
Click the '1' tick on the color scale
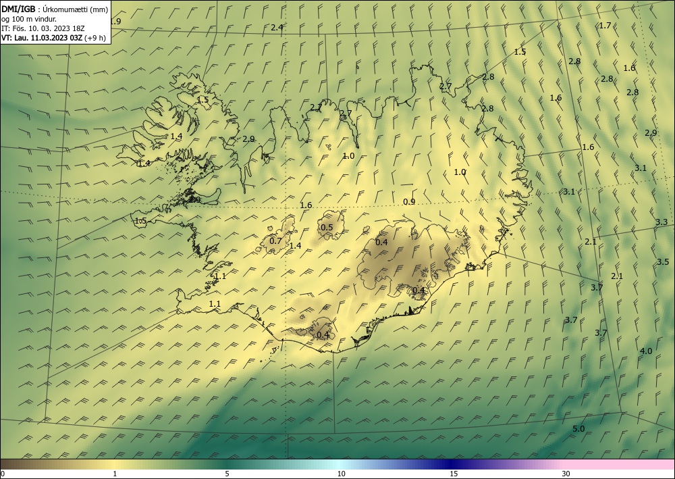115,474
